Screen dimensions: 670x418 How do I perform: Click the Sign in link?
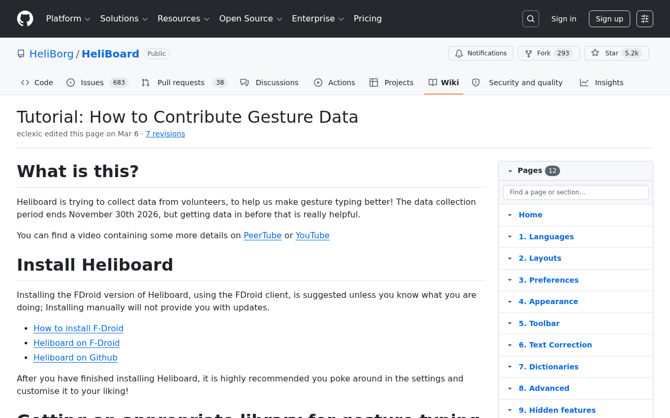tap(564, 19)
